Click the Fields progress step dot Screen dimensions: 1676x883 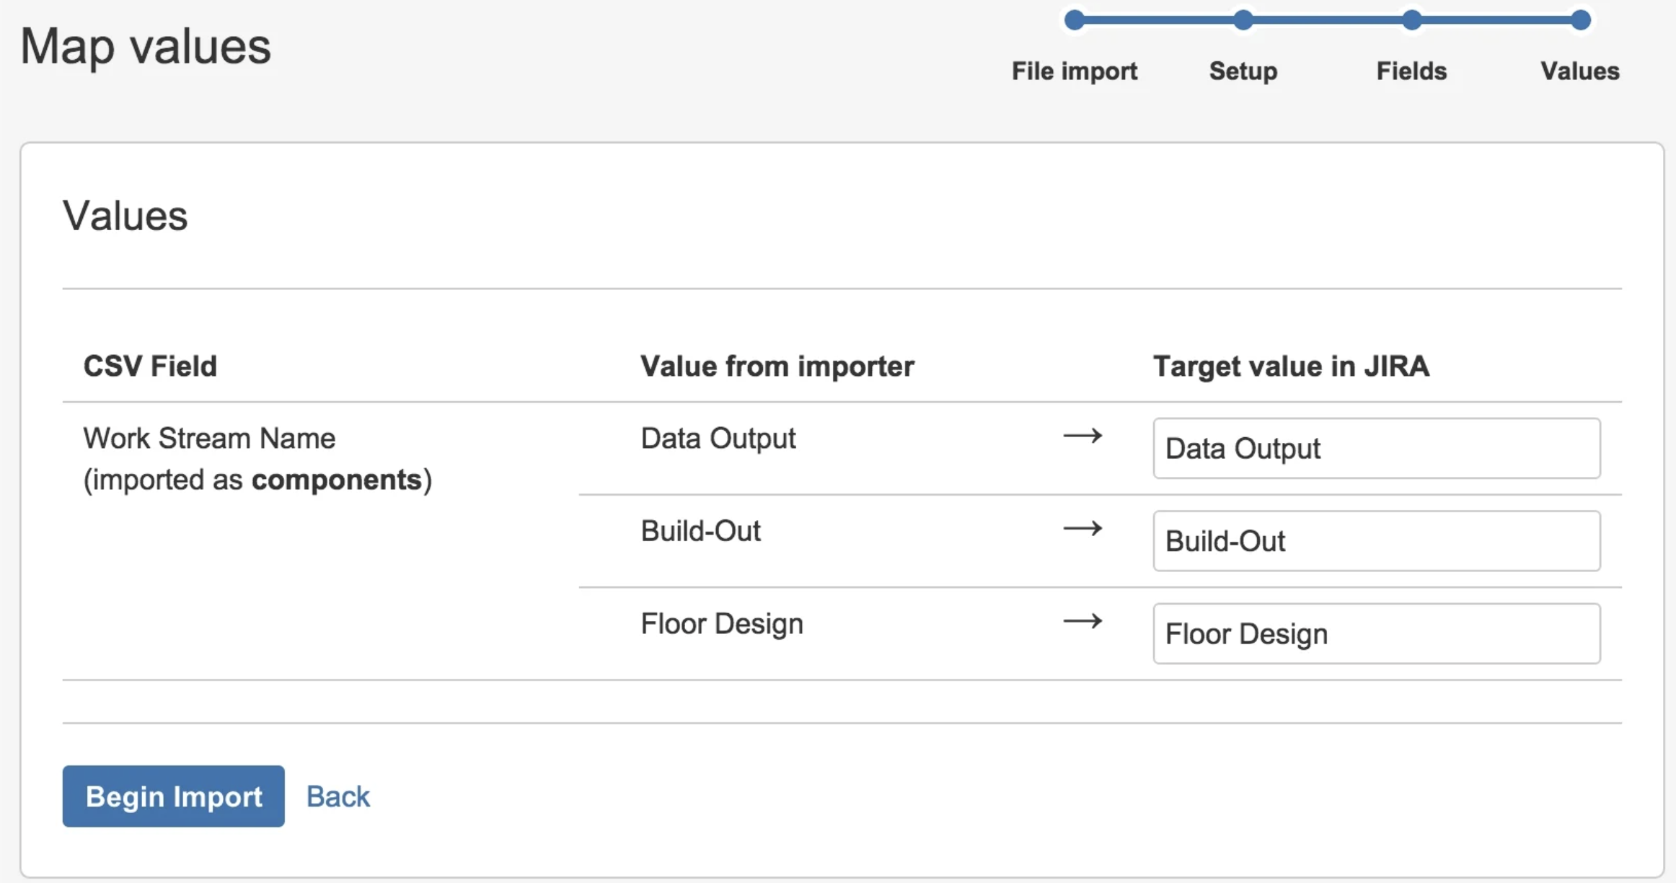pyautogui.click(x=1411, y=20)
